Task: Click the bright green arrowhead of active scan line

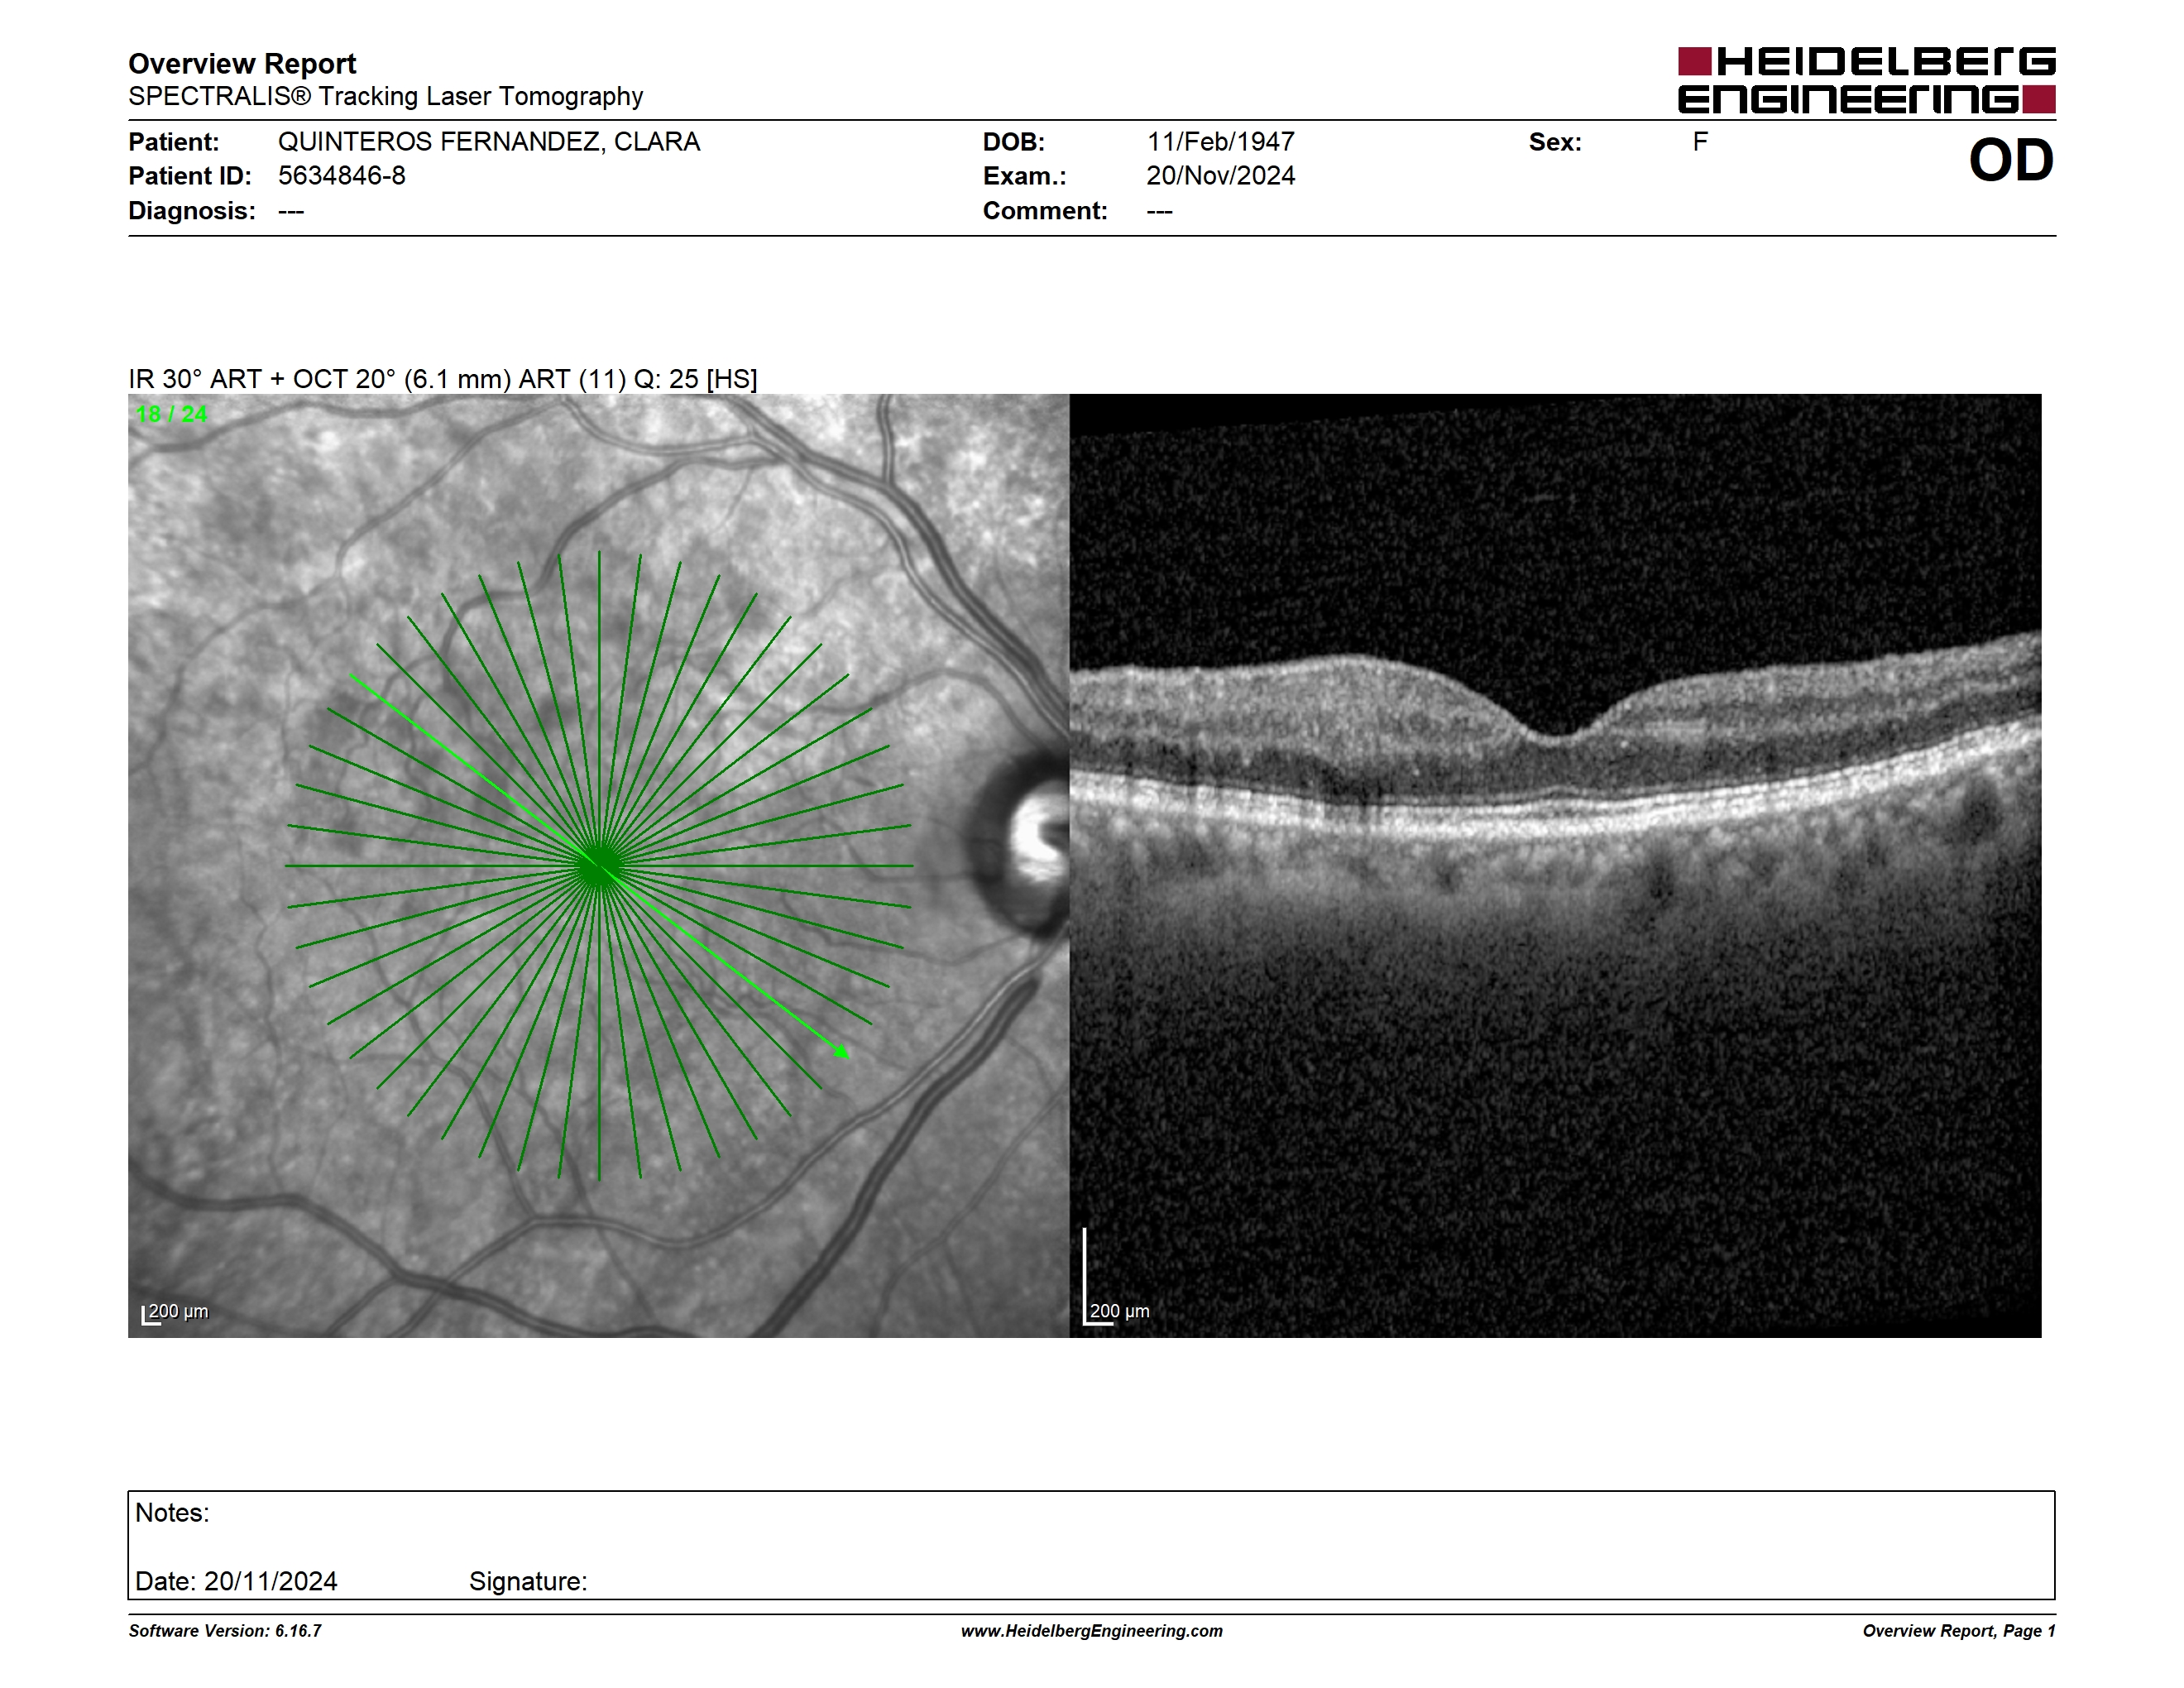Action: (x=842, y=1051)
